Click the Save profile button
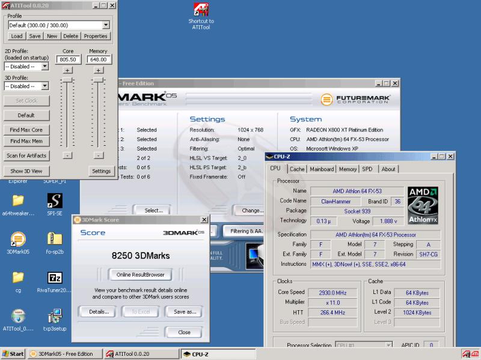 pos(35,36)
